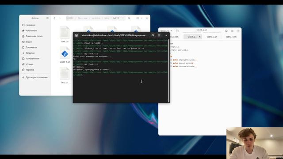
Task: Click the 'cat fout.txt' command line in terminal
Action: tap(91, 64)
